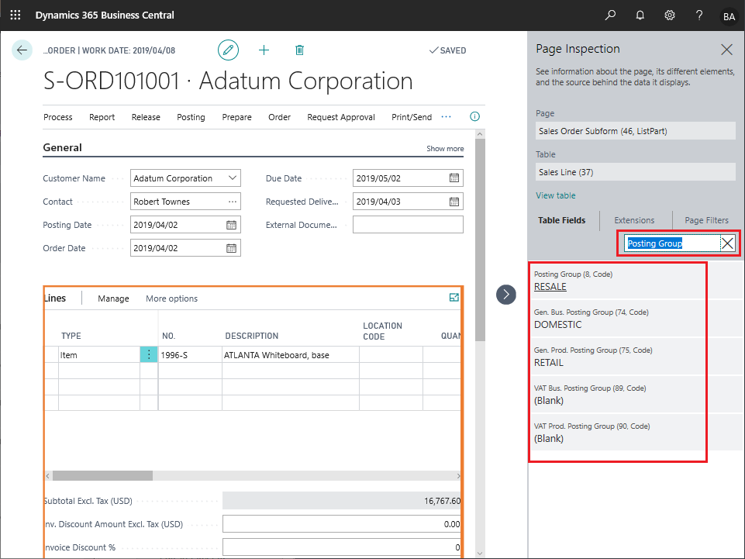
Task: Click Show more in General section
Action: point(445,148)
